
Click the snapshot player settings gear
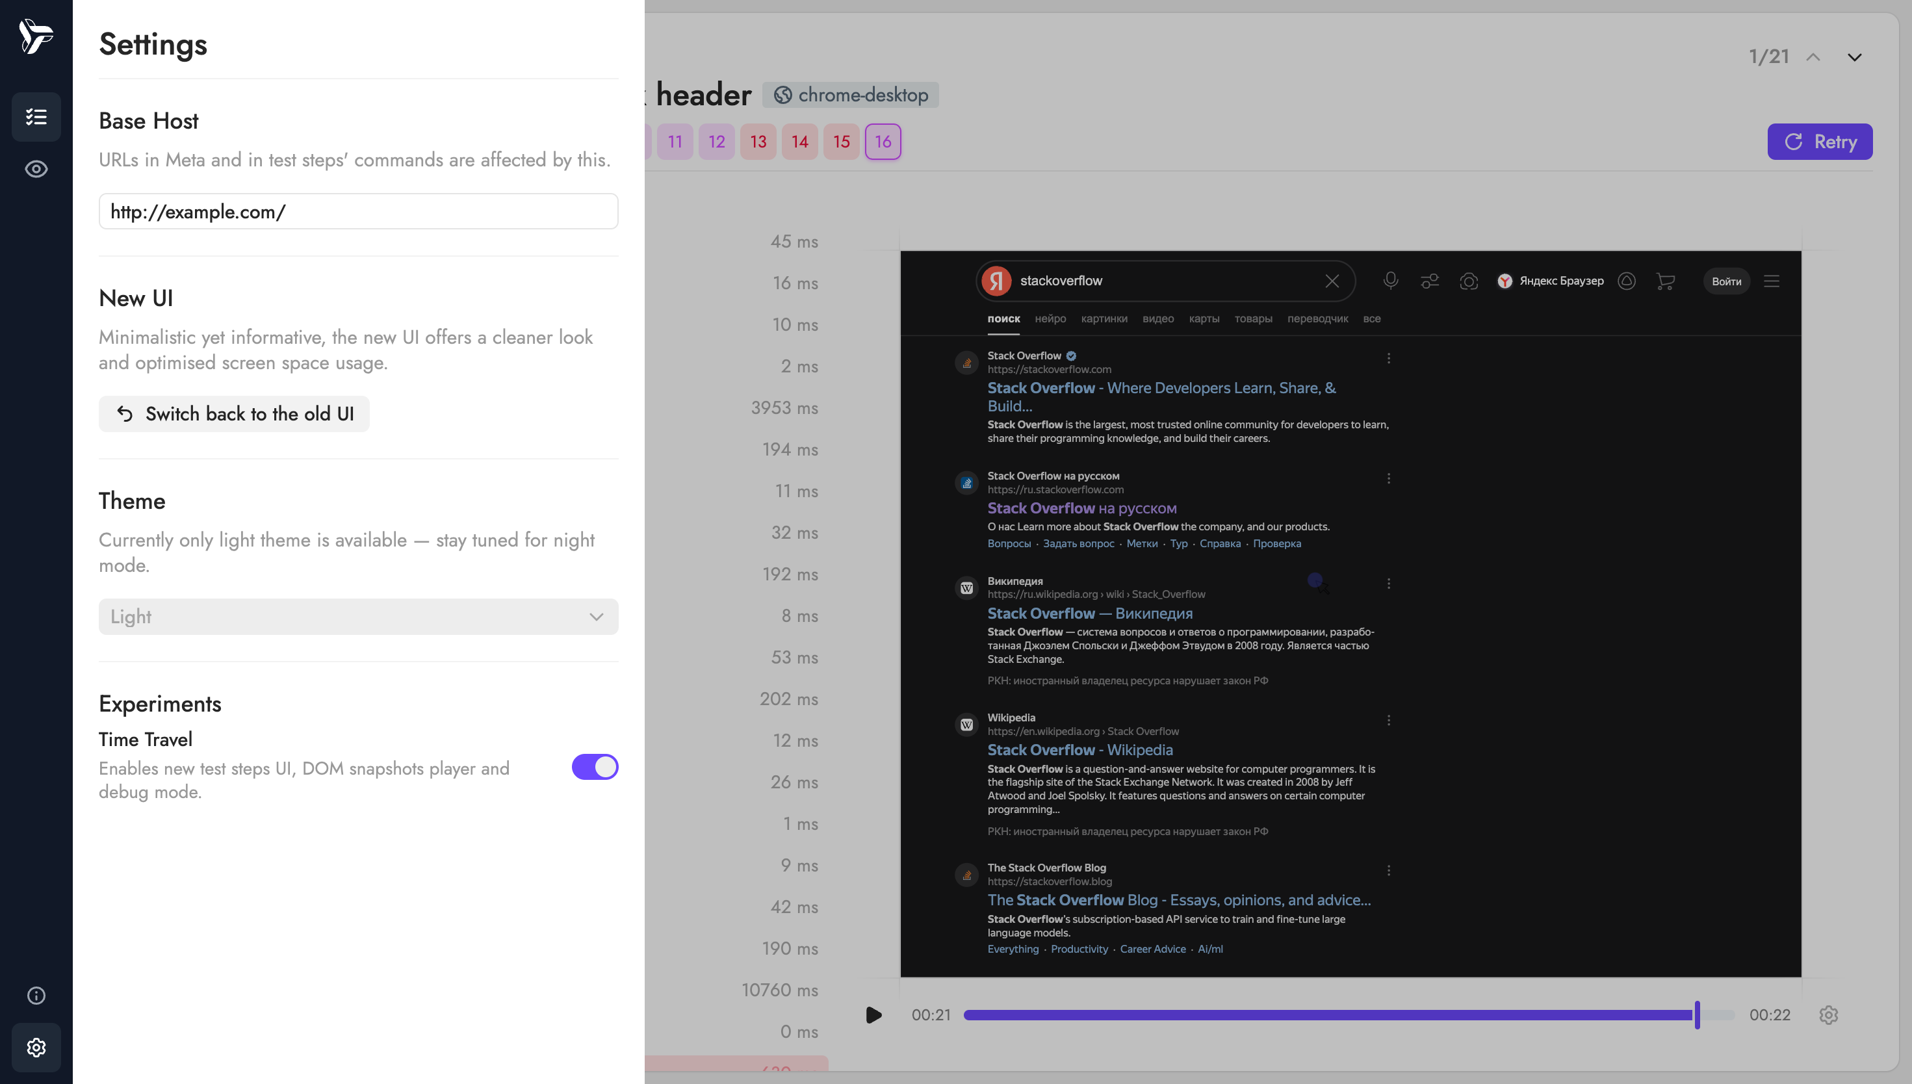1829,1014
